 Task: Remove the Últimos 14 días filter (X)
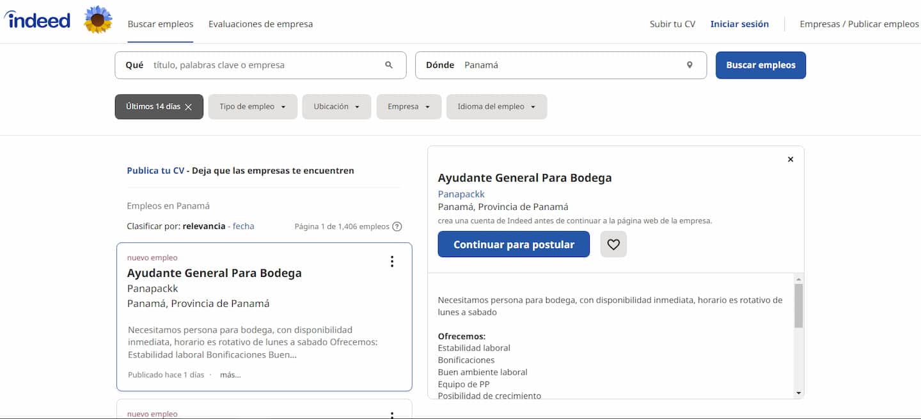[x=188, y=107]
